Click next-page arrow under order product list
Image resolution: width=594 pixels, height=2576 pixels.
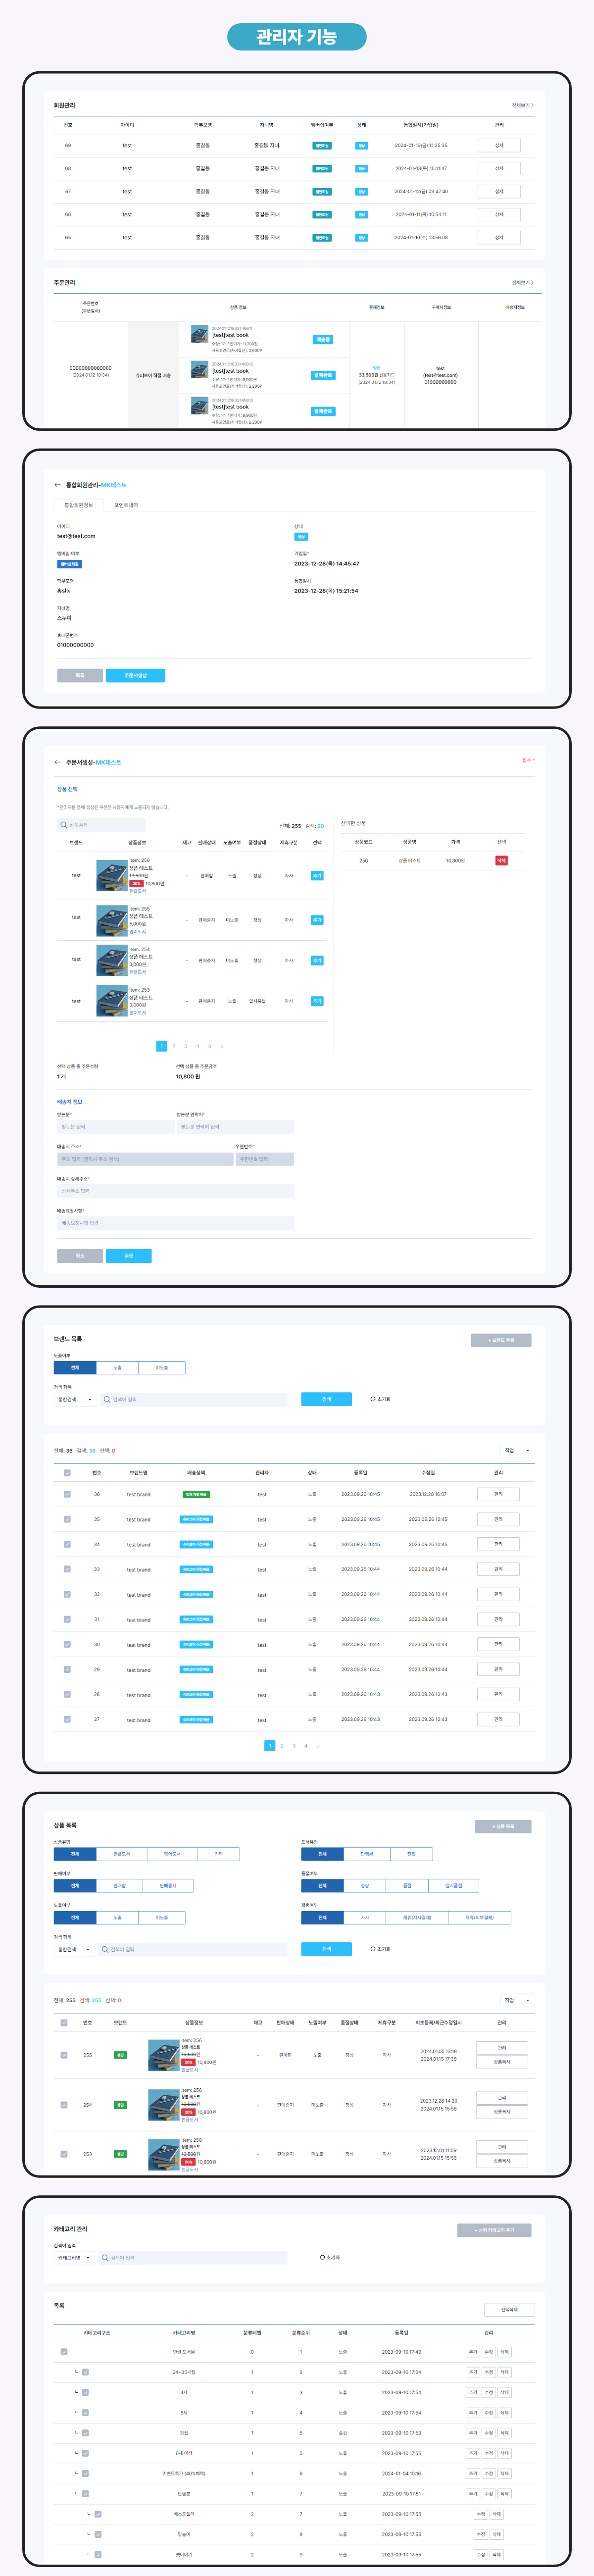coord(221,1046)
